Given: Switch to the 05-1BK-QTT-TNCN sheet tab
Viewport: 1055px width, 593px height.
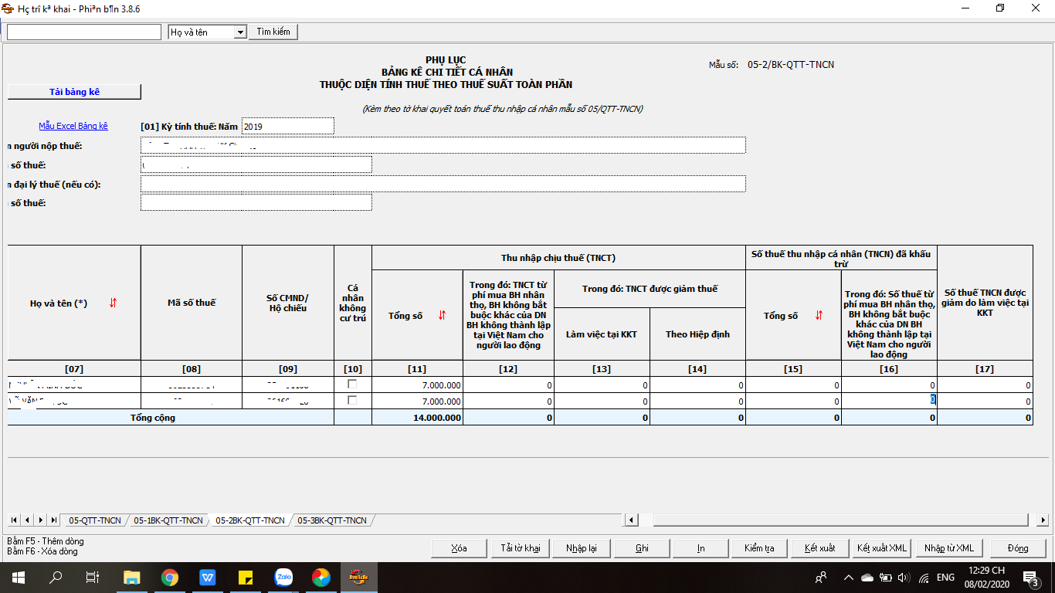Looking at the screenshot, I should point(168,520).
